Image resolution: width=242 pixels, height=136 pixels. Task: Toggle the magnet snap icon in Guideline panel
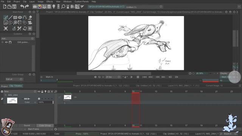click(x=10, y=42)
